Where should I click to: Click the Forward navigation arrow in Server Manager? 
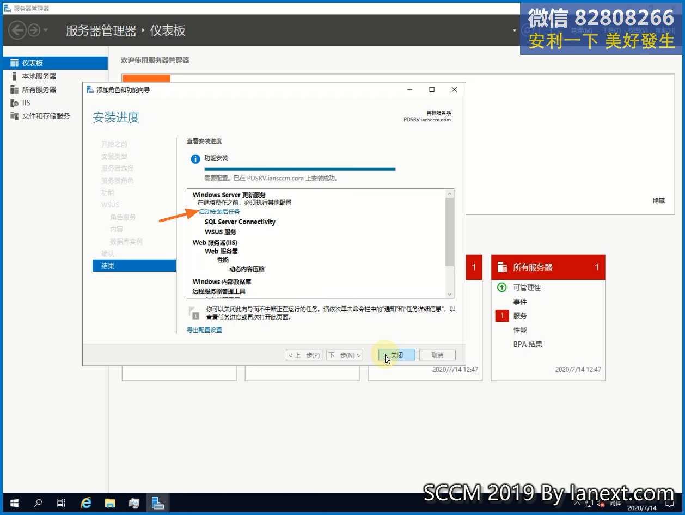(34, 30)
